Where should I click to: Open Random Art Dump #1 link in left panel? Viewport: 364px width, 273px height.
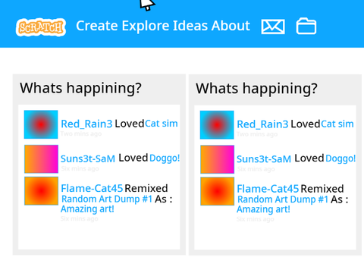107,199
